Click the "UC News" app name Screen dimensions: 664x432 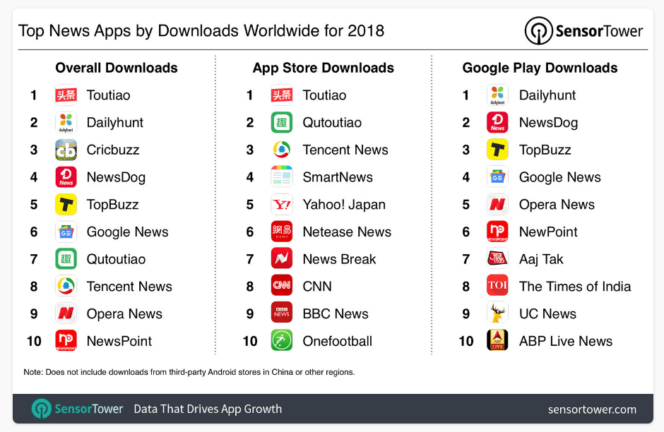547,313
